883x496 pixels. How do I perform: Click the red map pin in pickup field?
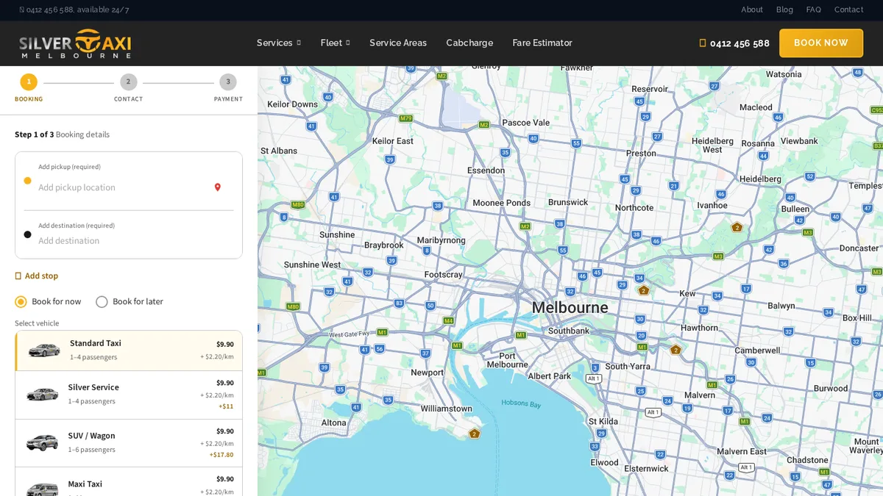pyautogui.click(x=217, y=187)
